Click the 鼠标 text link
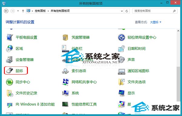 (19, 71)
